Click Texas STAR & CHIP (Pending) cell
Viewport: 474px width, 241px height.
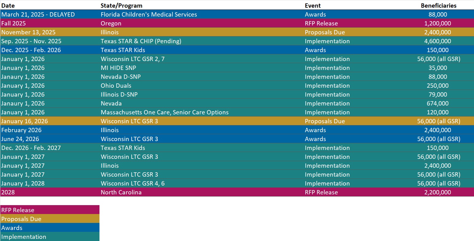[x=141, y=41]
